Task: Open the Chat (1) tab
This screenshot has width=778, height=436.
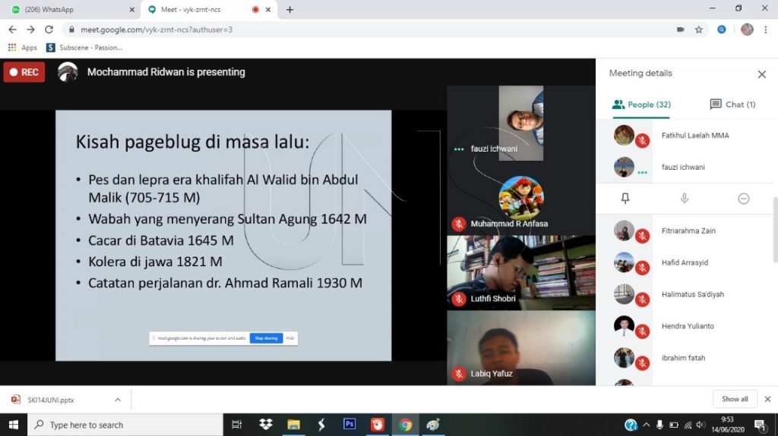Action: click(x=732, y=105)
